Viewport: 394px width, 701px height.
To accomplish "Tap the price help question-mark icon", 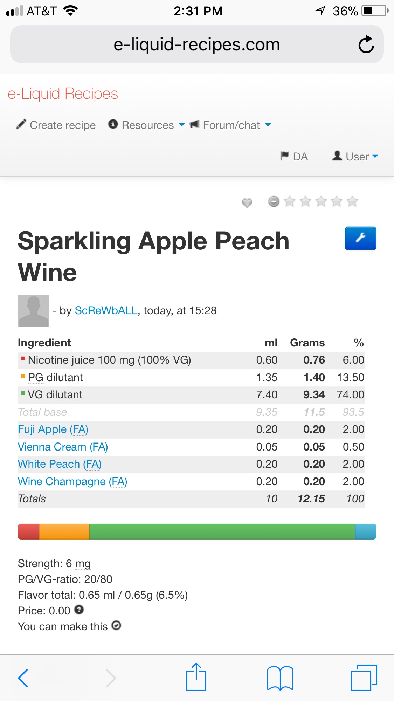I will coord(79,610).
